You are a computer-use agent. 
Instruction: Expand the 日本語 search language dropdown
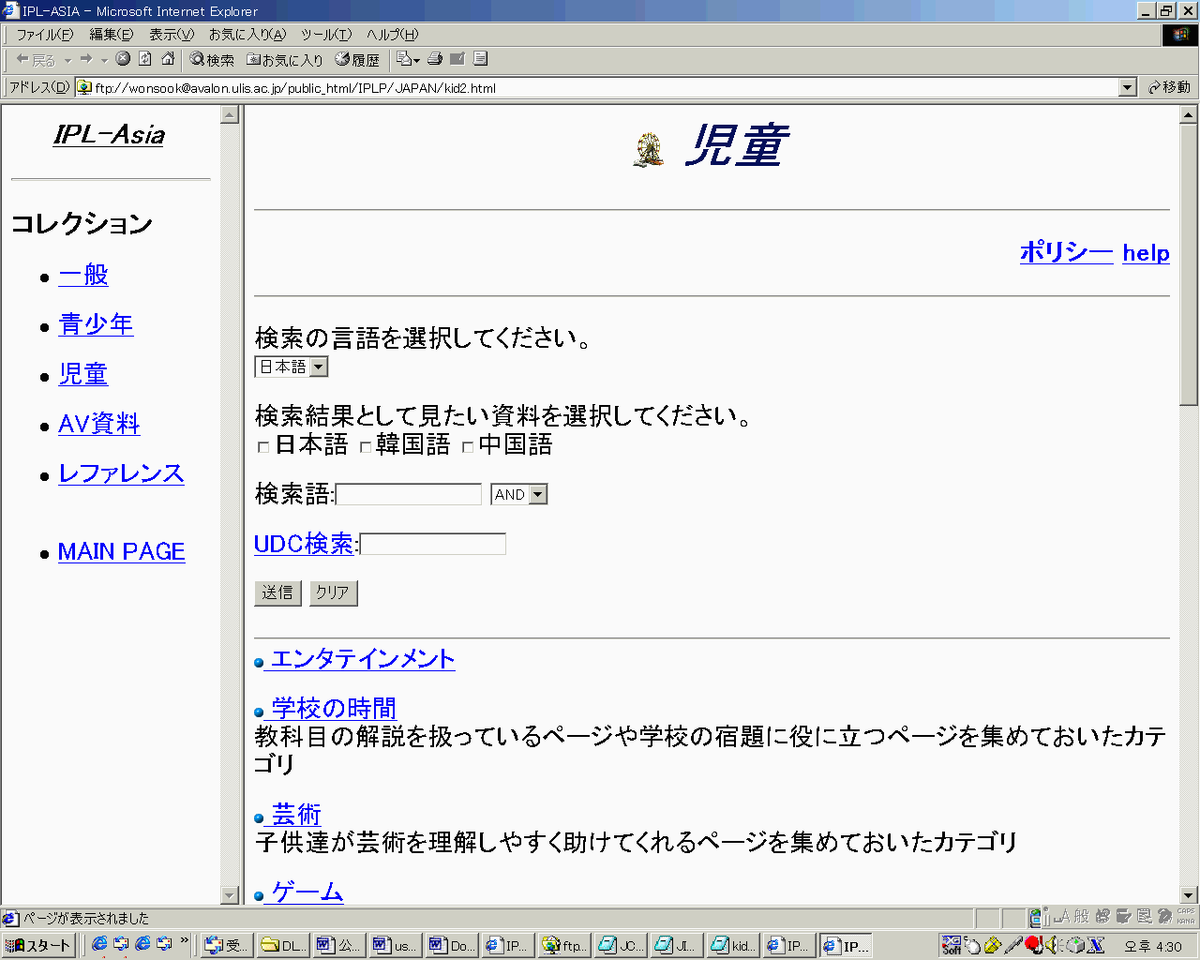click(x=319, y=367)
